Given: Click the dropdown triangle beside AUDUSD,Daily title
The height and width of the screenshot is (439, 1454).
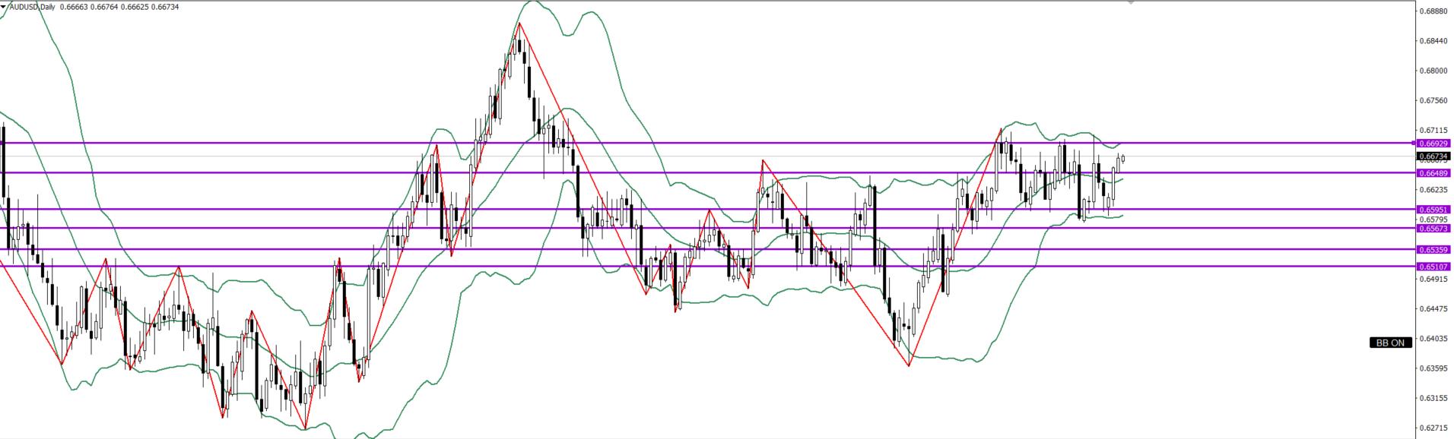Looking at the screenshot, I should click(4, 7).
